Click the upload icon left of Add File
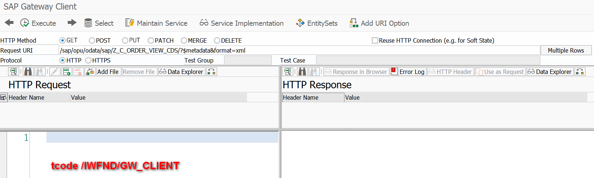The image size is (594, 178). coord(90,72)
